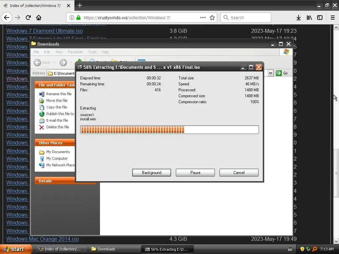Screen dimensions: 339x254
Task: Pause the 7-Zip extraction
Action: [195, 173]
